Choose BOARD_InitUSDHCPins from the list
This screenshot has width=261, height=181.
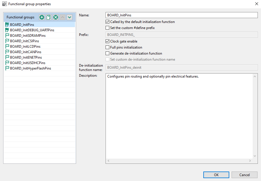click(28, 63)
